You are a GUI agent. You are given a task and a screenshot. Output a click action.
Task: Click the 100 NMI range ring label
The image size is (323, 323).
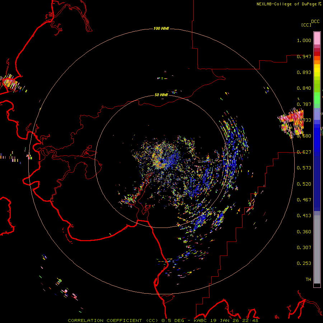pos(161,28)
